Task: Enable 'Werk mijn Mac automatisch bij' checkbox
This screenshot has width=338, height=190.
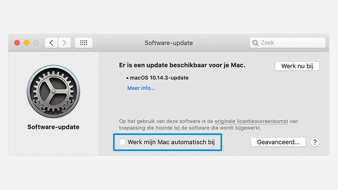Action: (122, 142)
